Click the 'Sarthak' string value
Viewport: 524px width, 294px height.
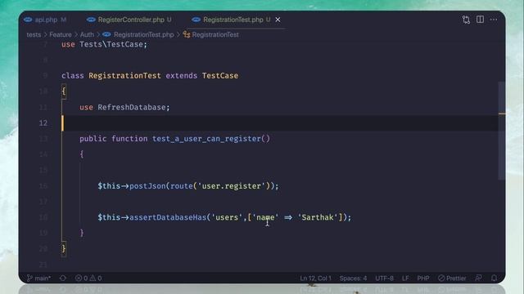point(318,217)
